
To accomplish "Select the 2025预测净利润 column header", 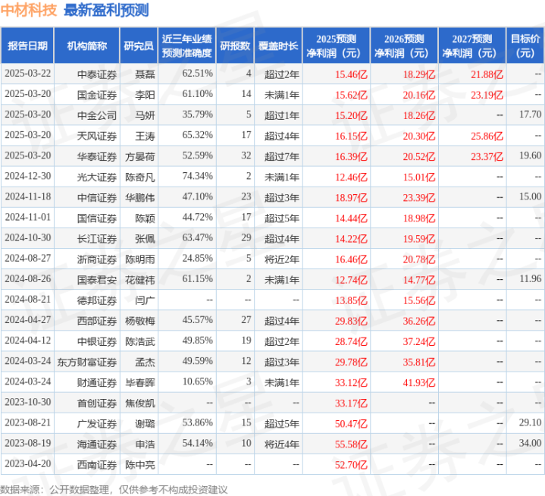I will point(336,46).
